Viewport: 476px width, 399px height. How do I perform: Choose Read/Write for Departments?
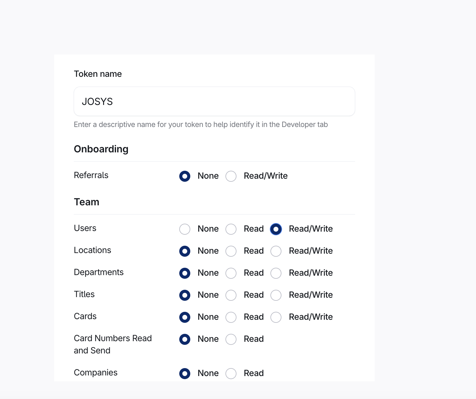point(276,273)
